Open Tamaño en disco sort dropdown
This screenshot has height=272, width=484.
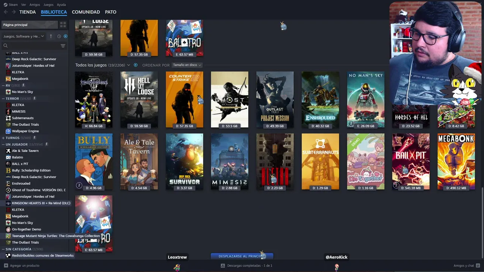tap(187, 65)
